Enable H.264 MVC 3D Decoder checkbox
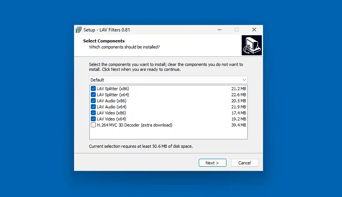 93,125
